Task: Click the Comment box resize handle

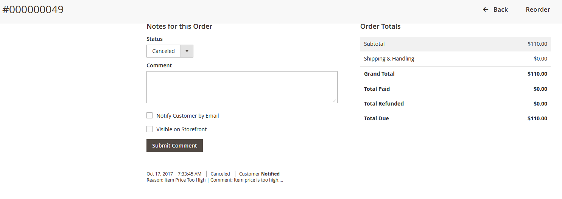Action: pos(335,101)
